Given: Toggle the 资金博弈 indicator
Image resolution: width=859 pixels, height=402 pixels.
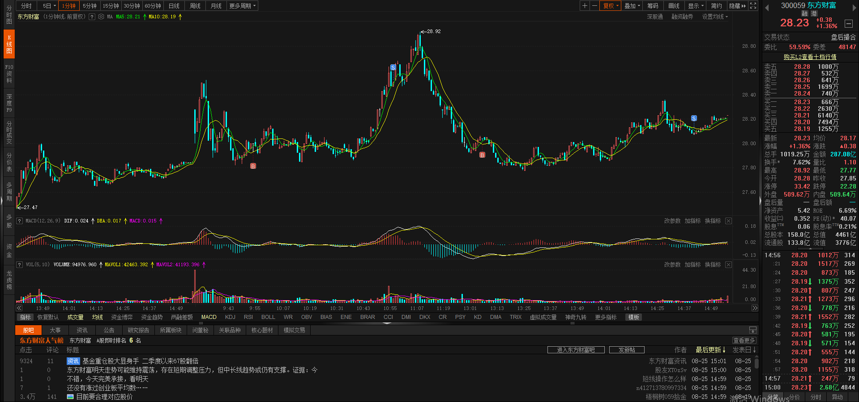Looking at the screenshot, I should [122, 317].
